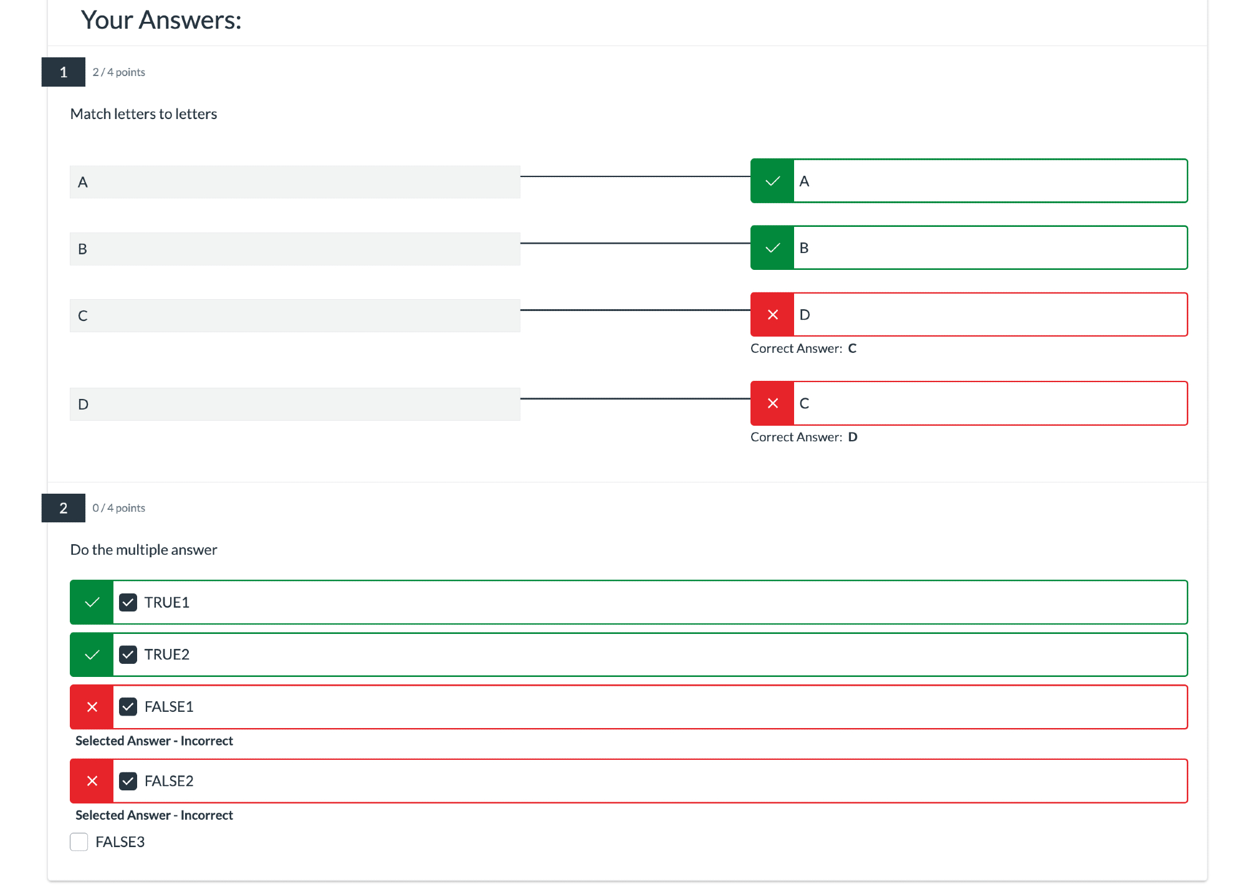Uncheck the FALSE2 checkbox
This screenshot has height=887, width=1246.
pos(128,781)
